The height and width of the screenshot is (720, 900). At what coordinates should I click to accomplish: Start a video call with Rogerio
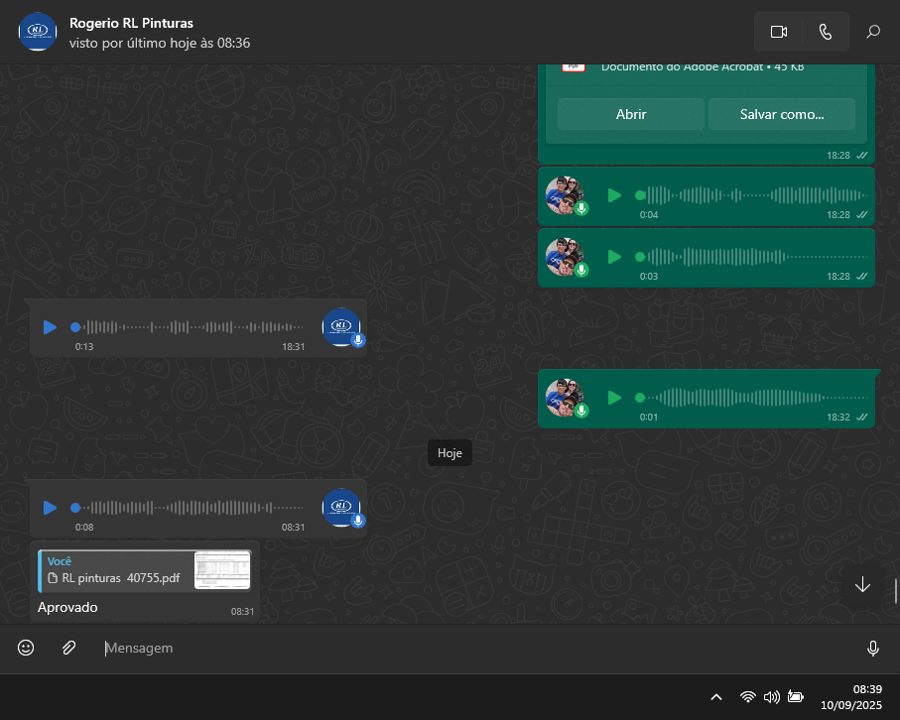pos(778,32)
